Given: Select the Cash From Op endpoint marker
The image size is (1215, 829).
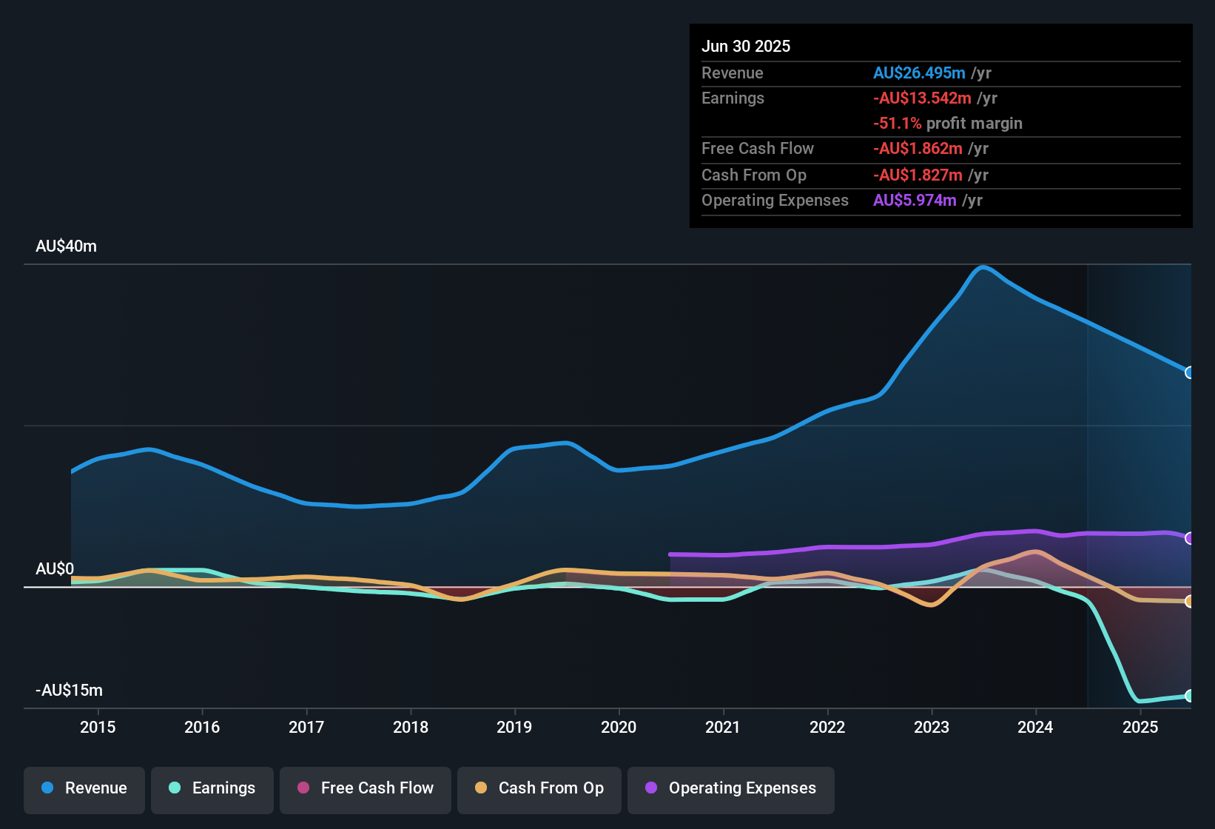Looking at the screenshot, I should point(1190,602).
